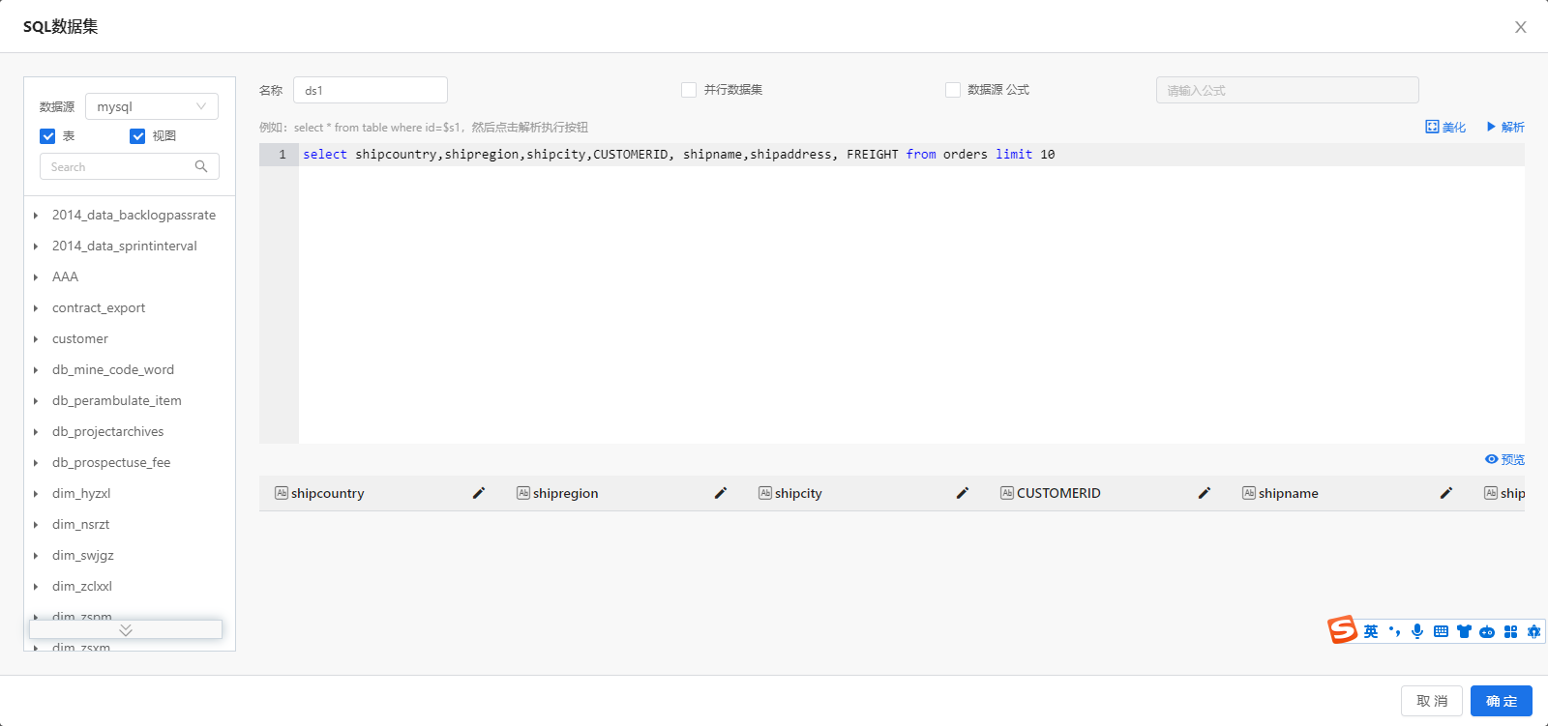Open the mysql data source dropdown
The height and width of the screenshot is (726, 1548).
(152, 106)
